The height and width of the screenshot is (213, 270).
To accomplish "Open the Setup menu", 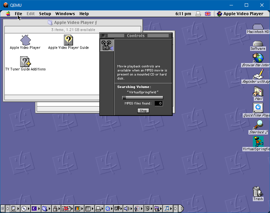I will click(x=45, y=14).
